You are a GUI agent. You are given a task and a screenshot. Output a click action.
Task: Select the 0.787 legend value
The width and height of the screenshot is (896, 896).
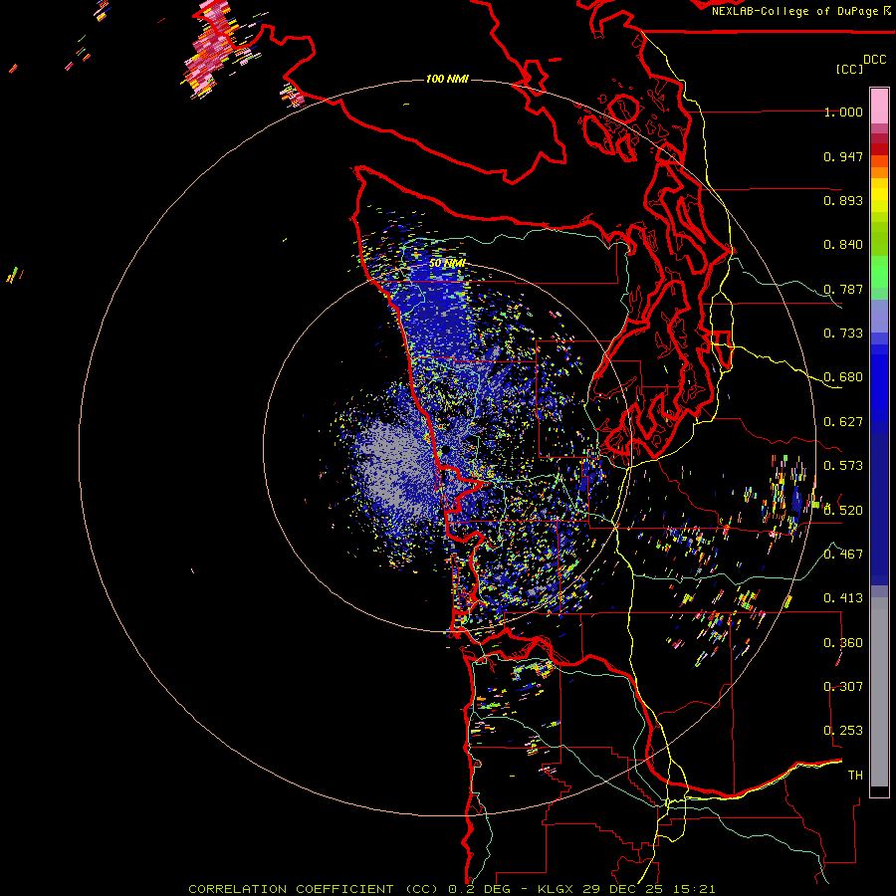point(843,289)
